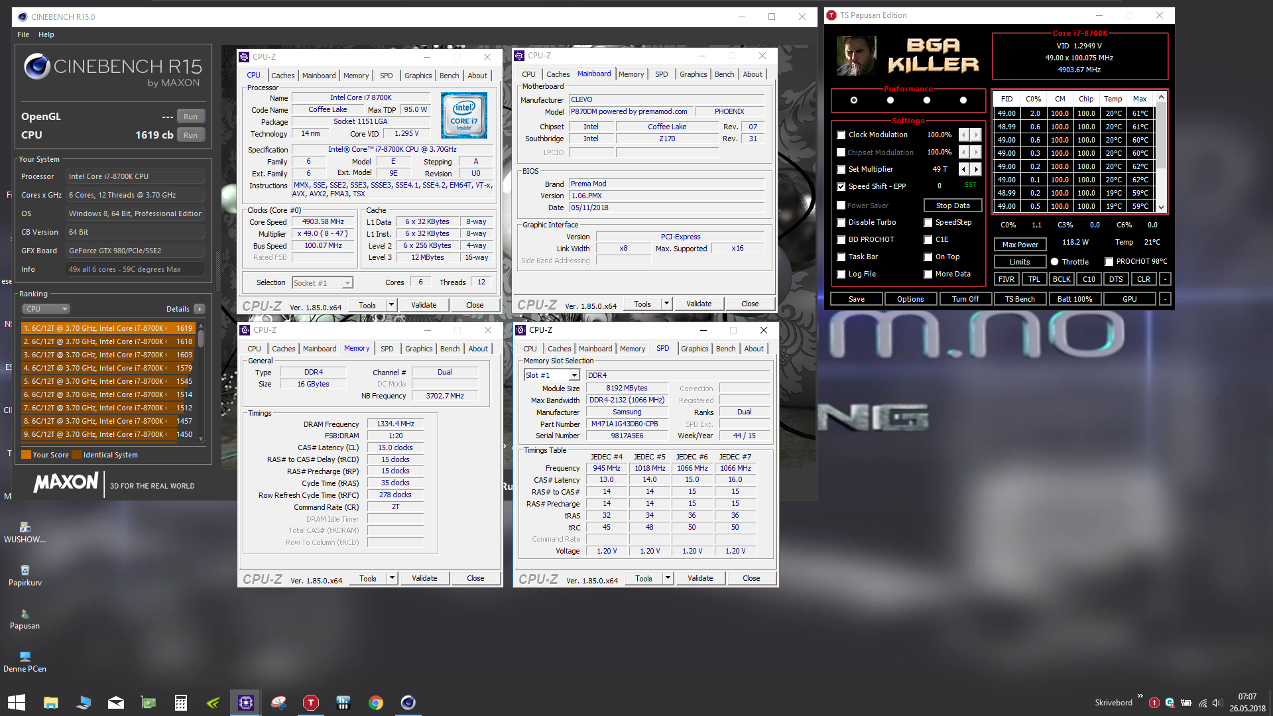Image resolution: width=1273 pixels, height=716 pixels.
Task: Open the Tools dropdown arrow in CPU-Z Memory window
Action: pyautogui.click(x=392, y=578)
